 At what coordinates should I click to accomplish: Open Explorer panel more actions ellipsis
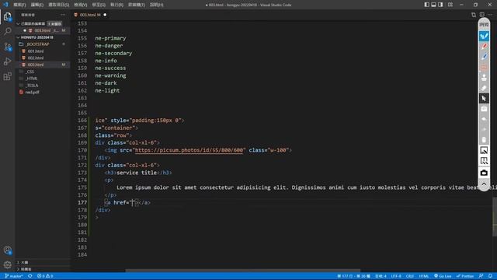(63, 15)
